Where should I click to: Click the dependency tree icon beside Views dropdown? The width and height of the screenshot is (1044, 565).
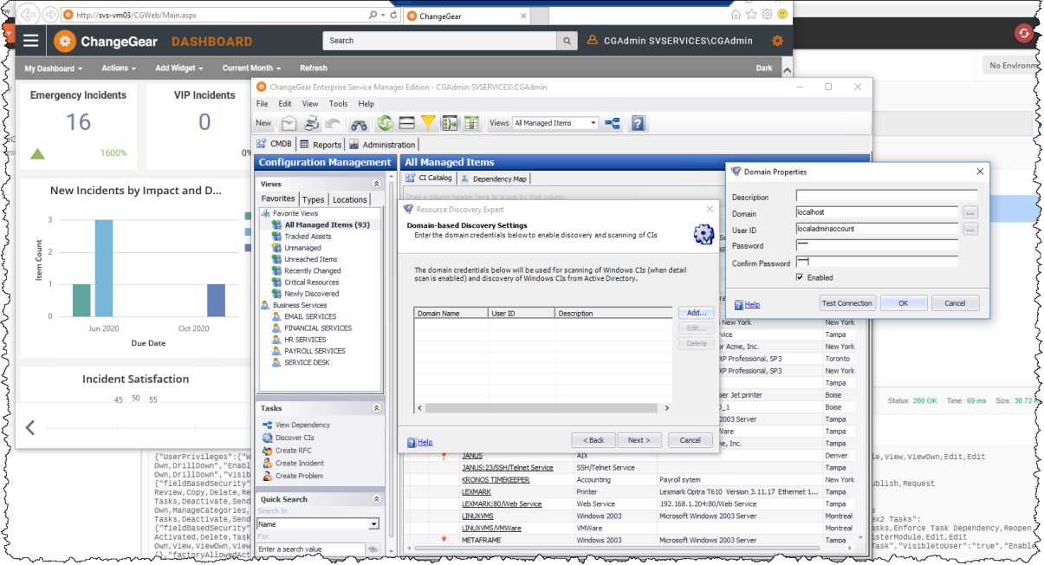tap(613, 124)
